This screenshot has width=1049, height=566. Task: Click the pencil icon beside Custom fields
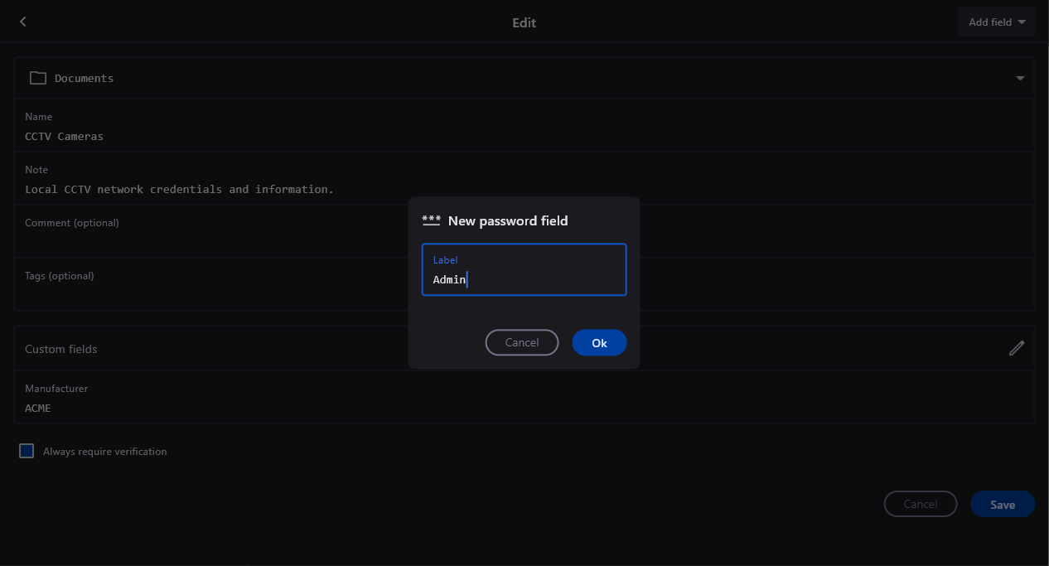pyautogui.click(x=1016, y=348)
